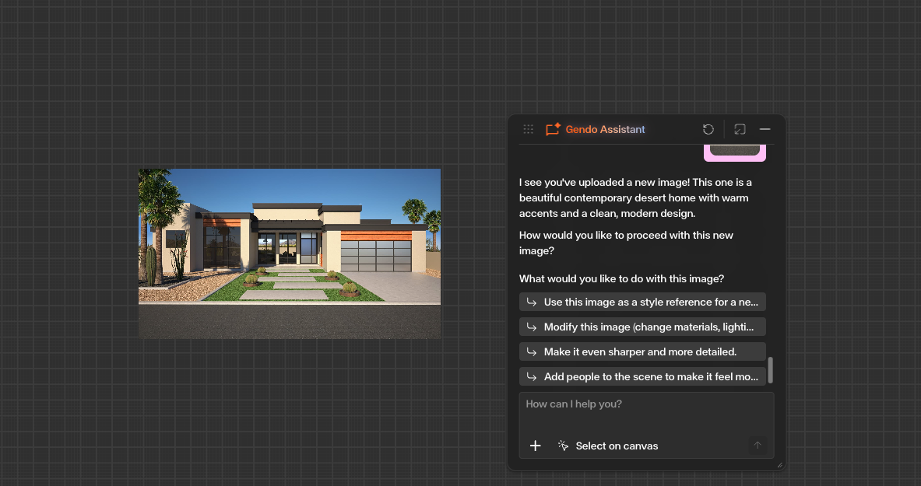Activate Select on canvas
The width and height of the screenshot is (921, 486).
pos(608,446)
